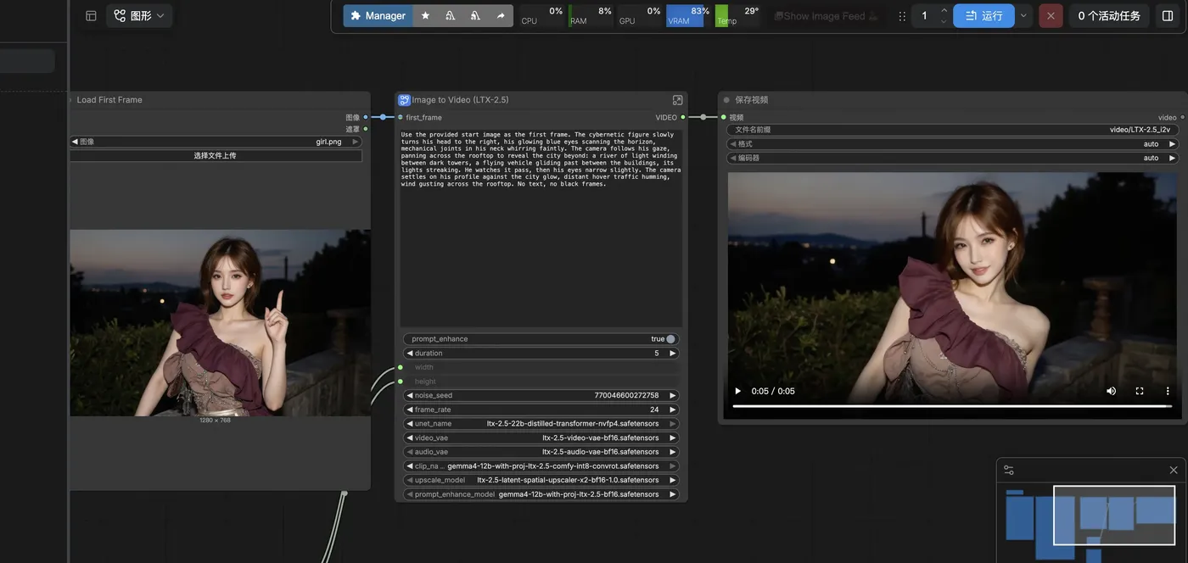Open the upscale_model dropdown
This screenshot has width=1188, height=563.
coord(541,480)
